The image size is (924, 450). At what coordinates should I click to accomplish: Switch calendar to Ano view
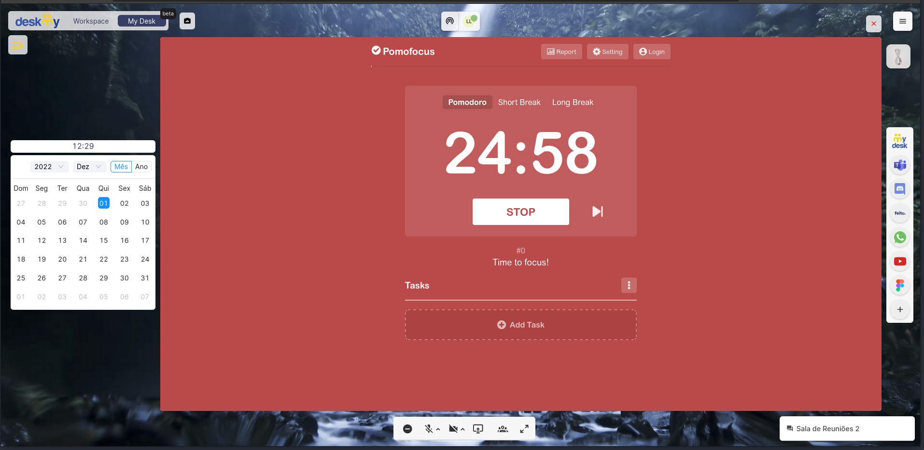[x=141, y=167]
